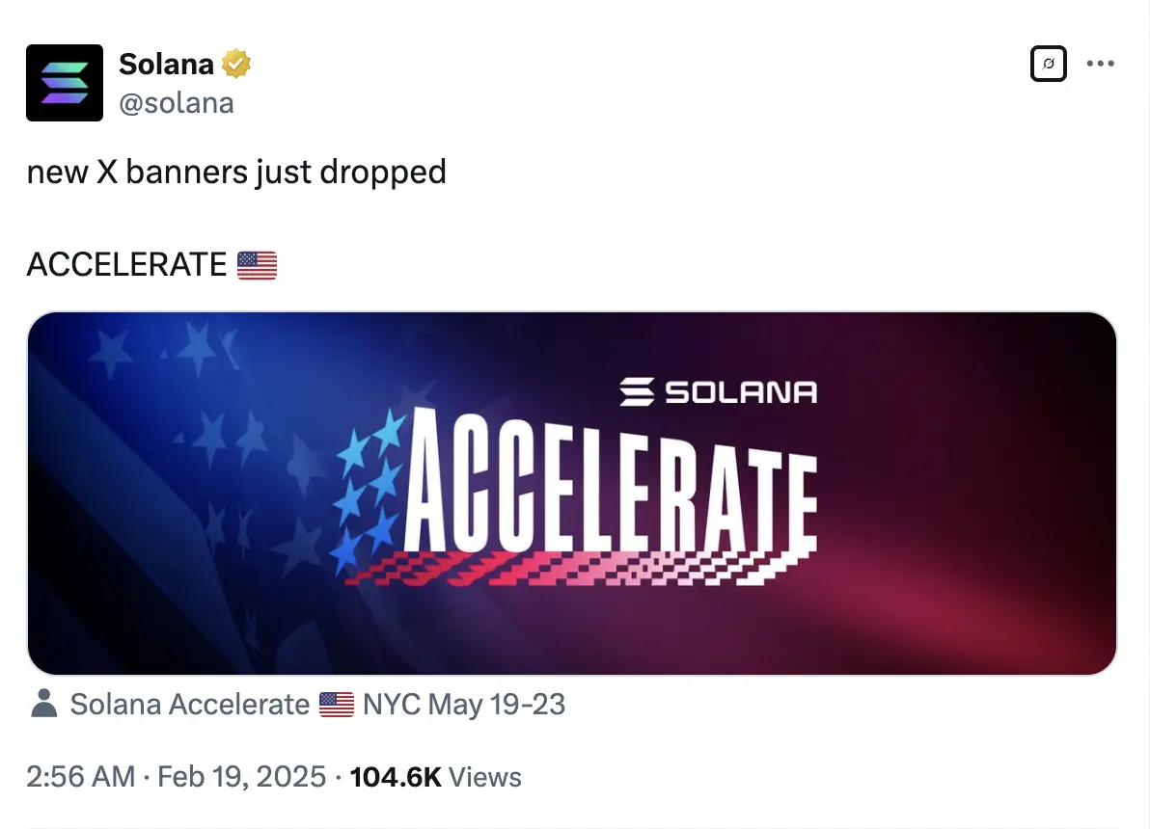Open the three-dot more options menu
Screen dimensions: 1150x829
[1101, 65]
